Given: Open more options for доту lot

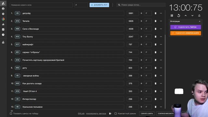Looking at the screenshot, I should click(161, 68).
